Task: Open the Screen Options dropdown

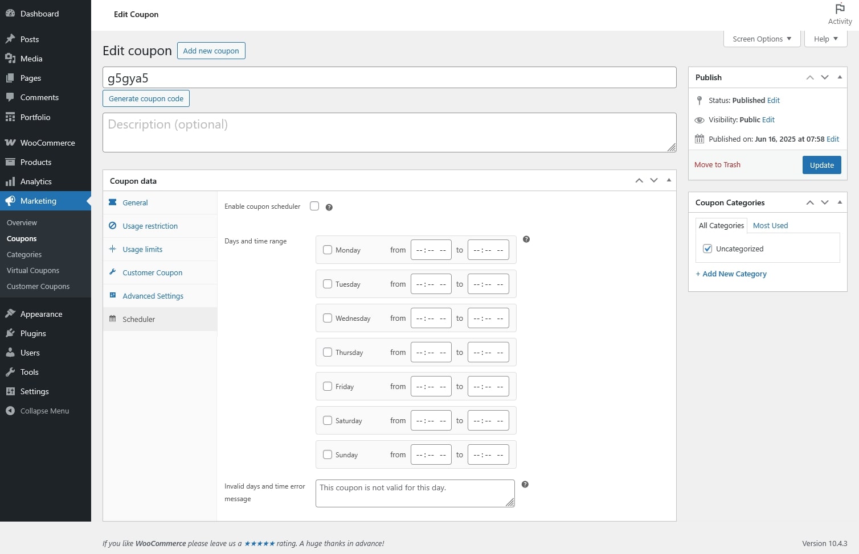Action: click(x=762, y=39)
